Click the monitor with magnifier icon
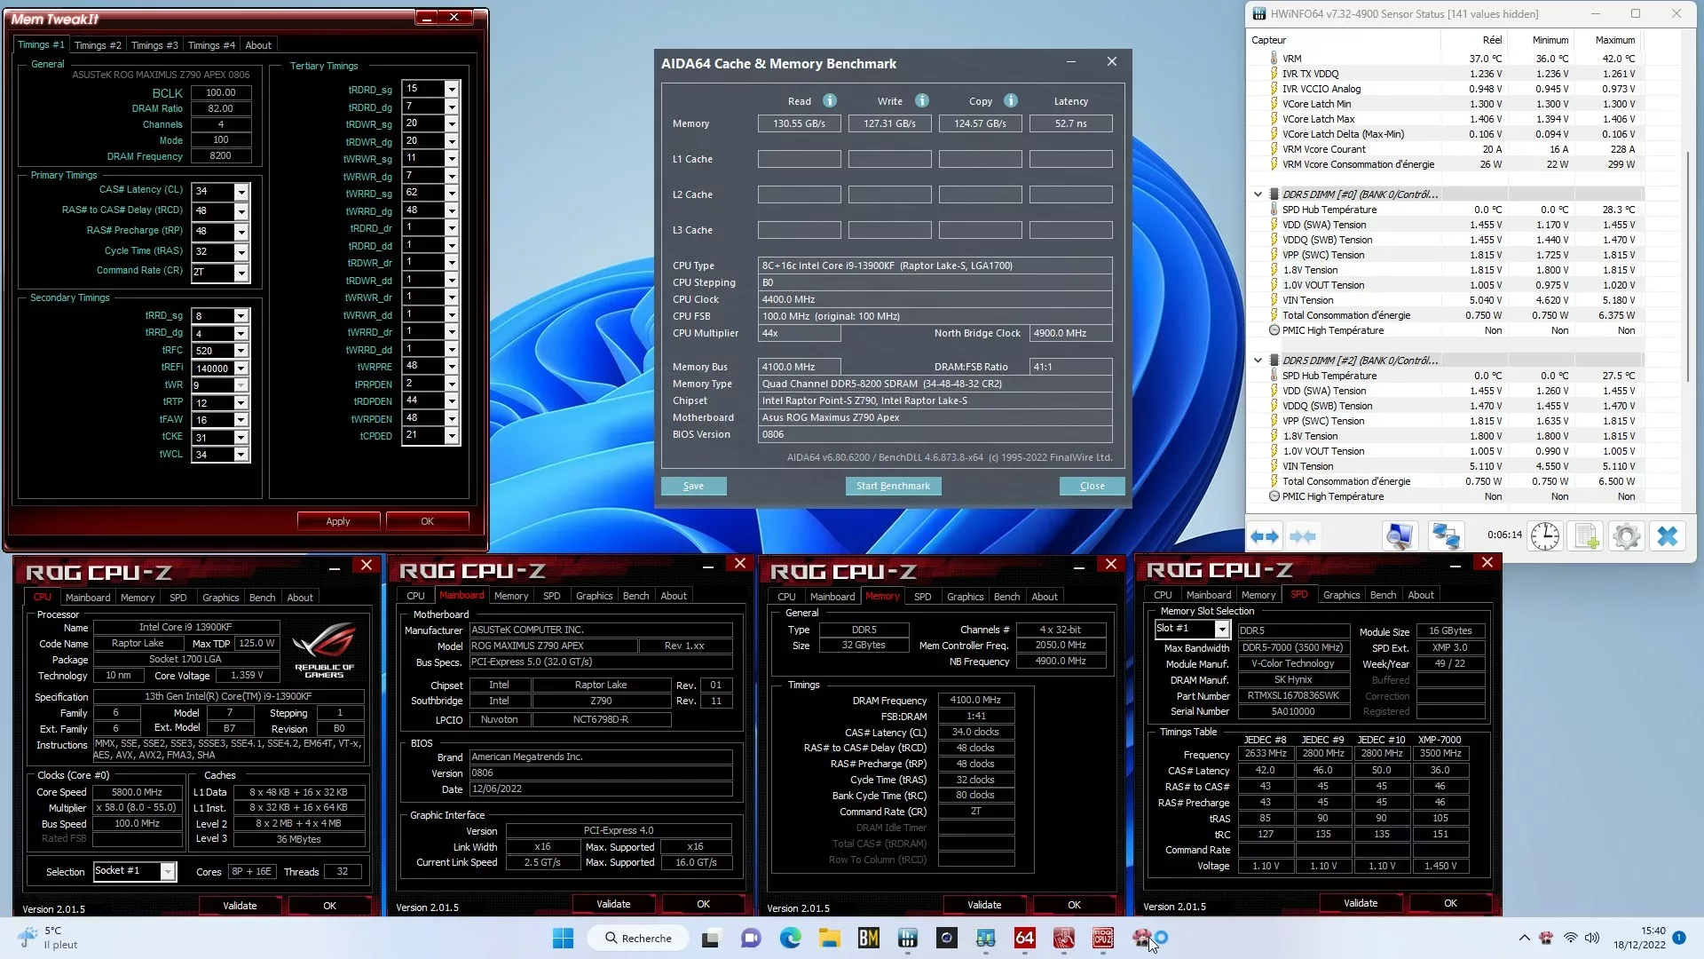This screenshot has width=1704, height=959. 1400,536
